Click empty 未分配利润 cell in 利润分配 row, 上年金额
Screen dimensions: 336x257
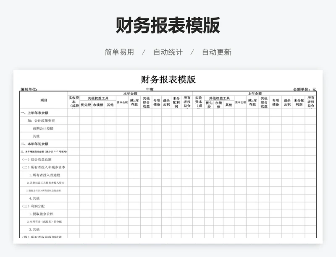299,206
